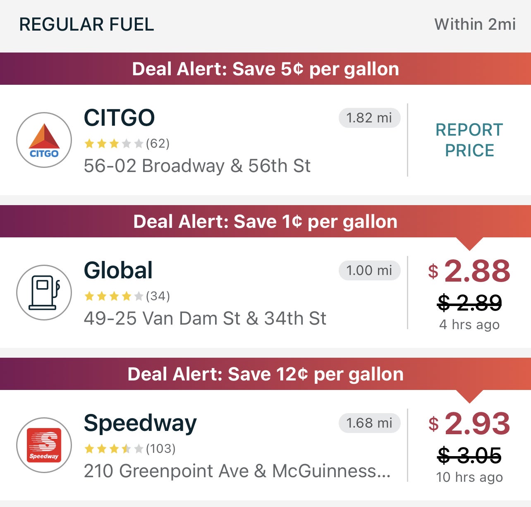Viewport: 531px width, 507px height.
Task: Click the 49-25 Van Dam St address
Action: (205, 318)
